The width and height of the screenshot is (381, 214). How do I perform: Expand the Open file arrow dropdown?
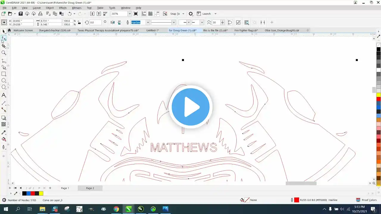coord(15,14)
